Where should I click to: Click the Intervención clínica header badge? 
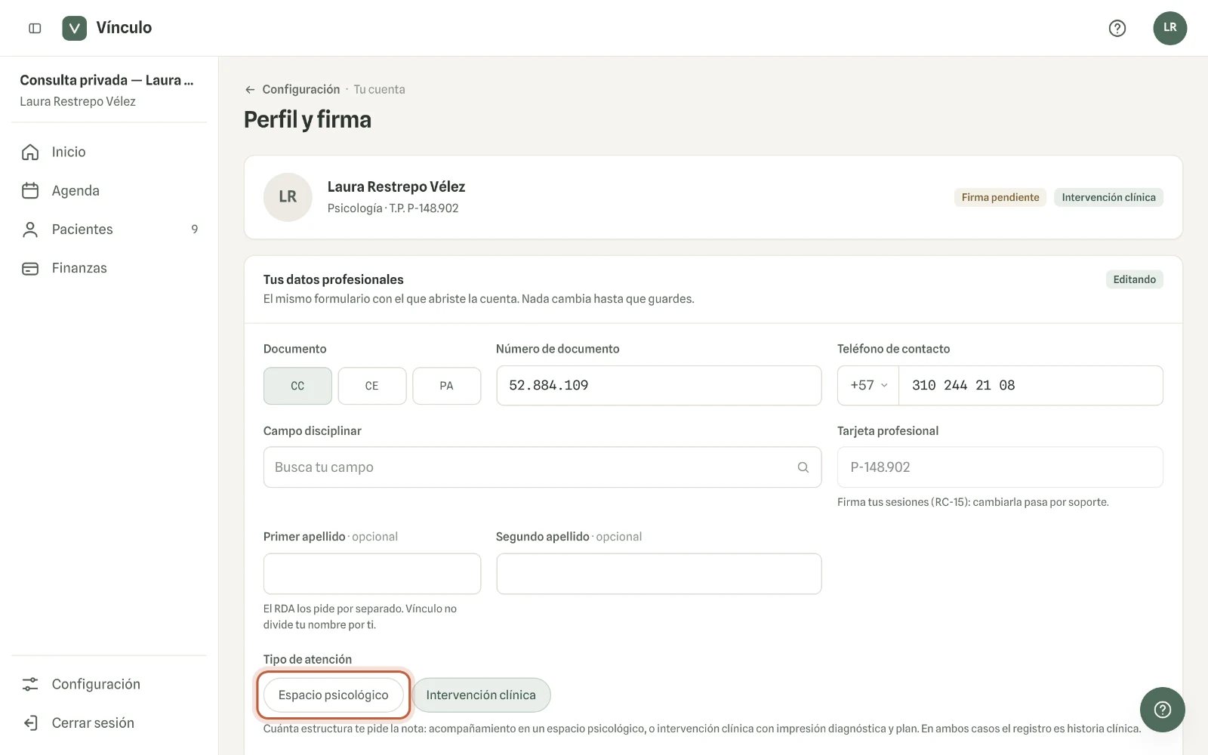(1108, 197)
